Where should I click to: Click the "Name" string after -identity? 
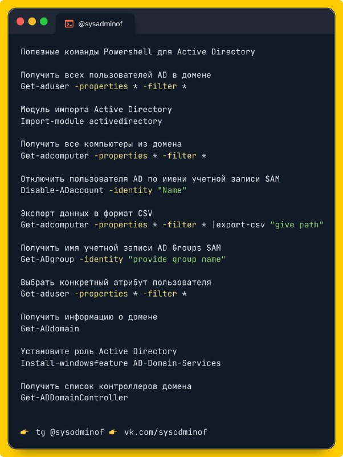(172, 190)
